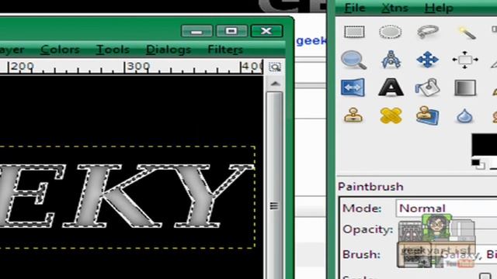Select the Heal bandage tool
This screenshot has width=497, height=279.
pos(391,115)
